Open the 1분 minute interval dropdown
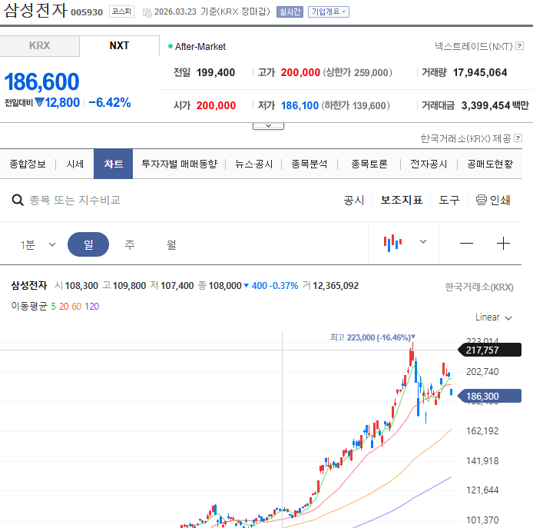533x528 pixels. pyautogui.click(x=38, y=244)
